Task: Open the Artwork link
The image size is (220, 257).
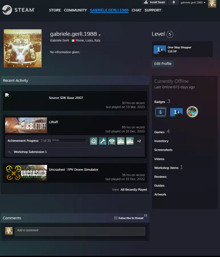Action: click(x=160, y=194)
